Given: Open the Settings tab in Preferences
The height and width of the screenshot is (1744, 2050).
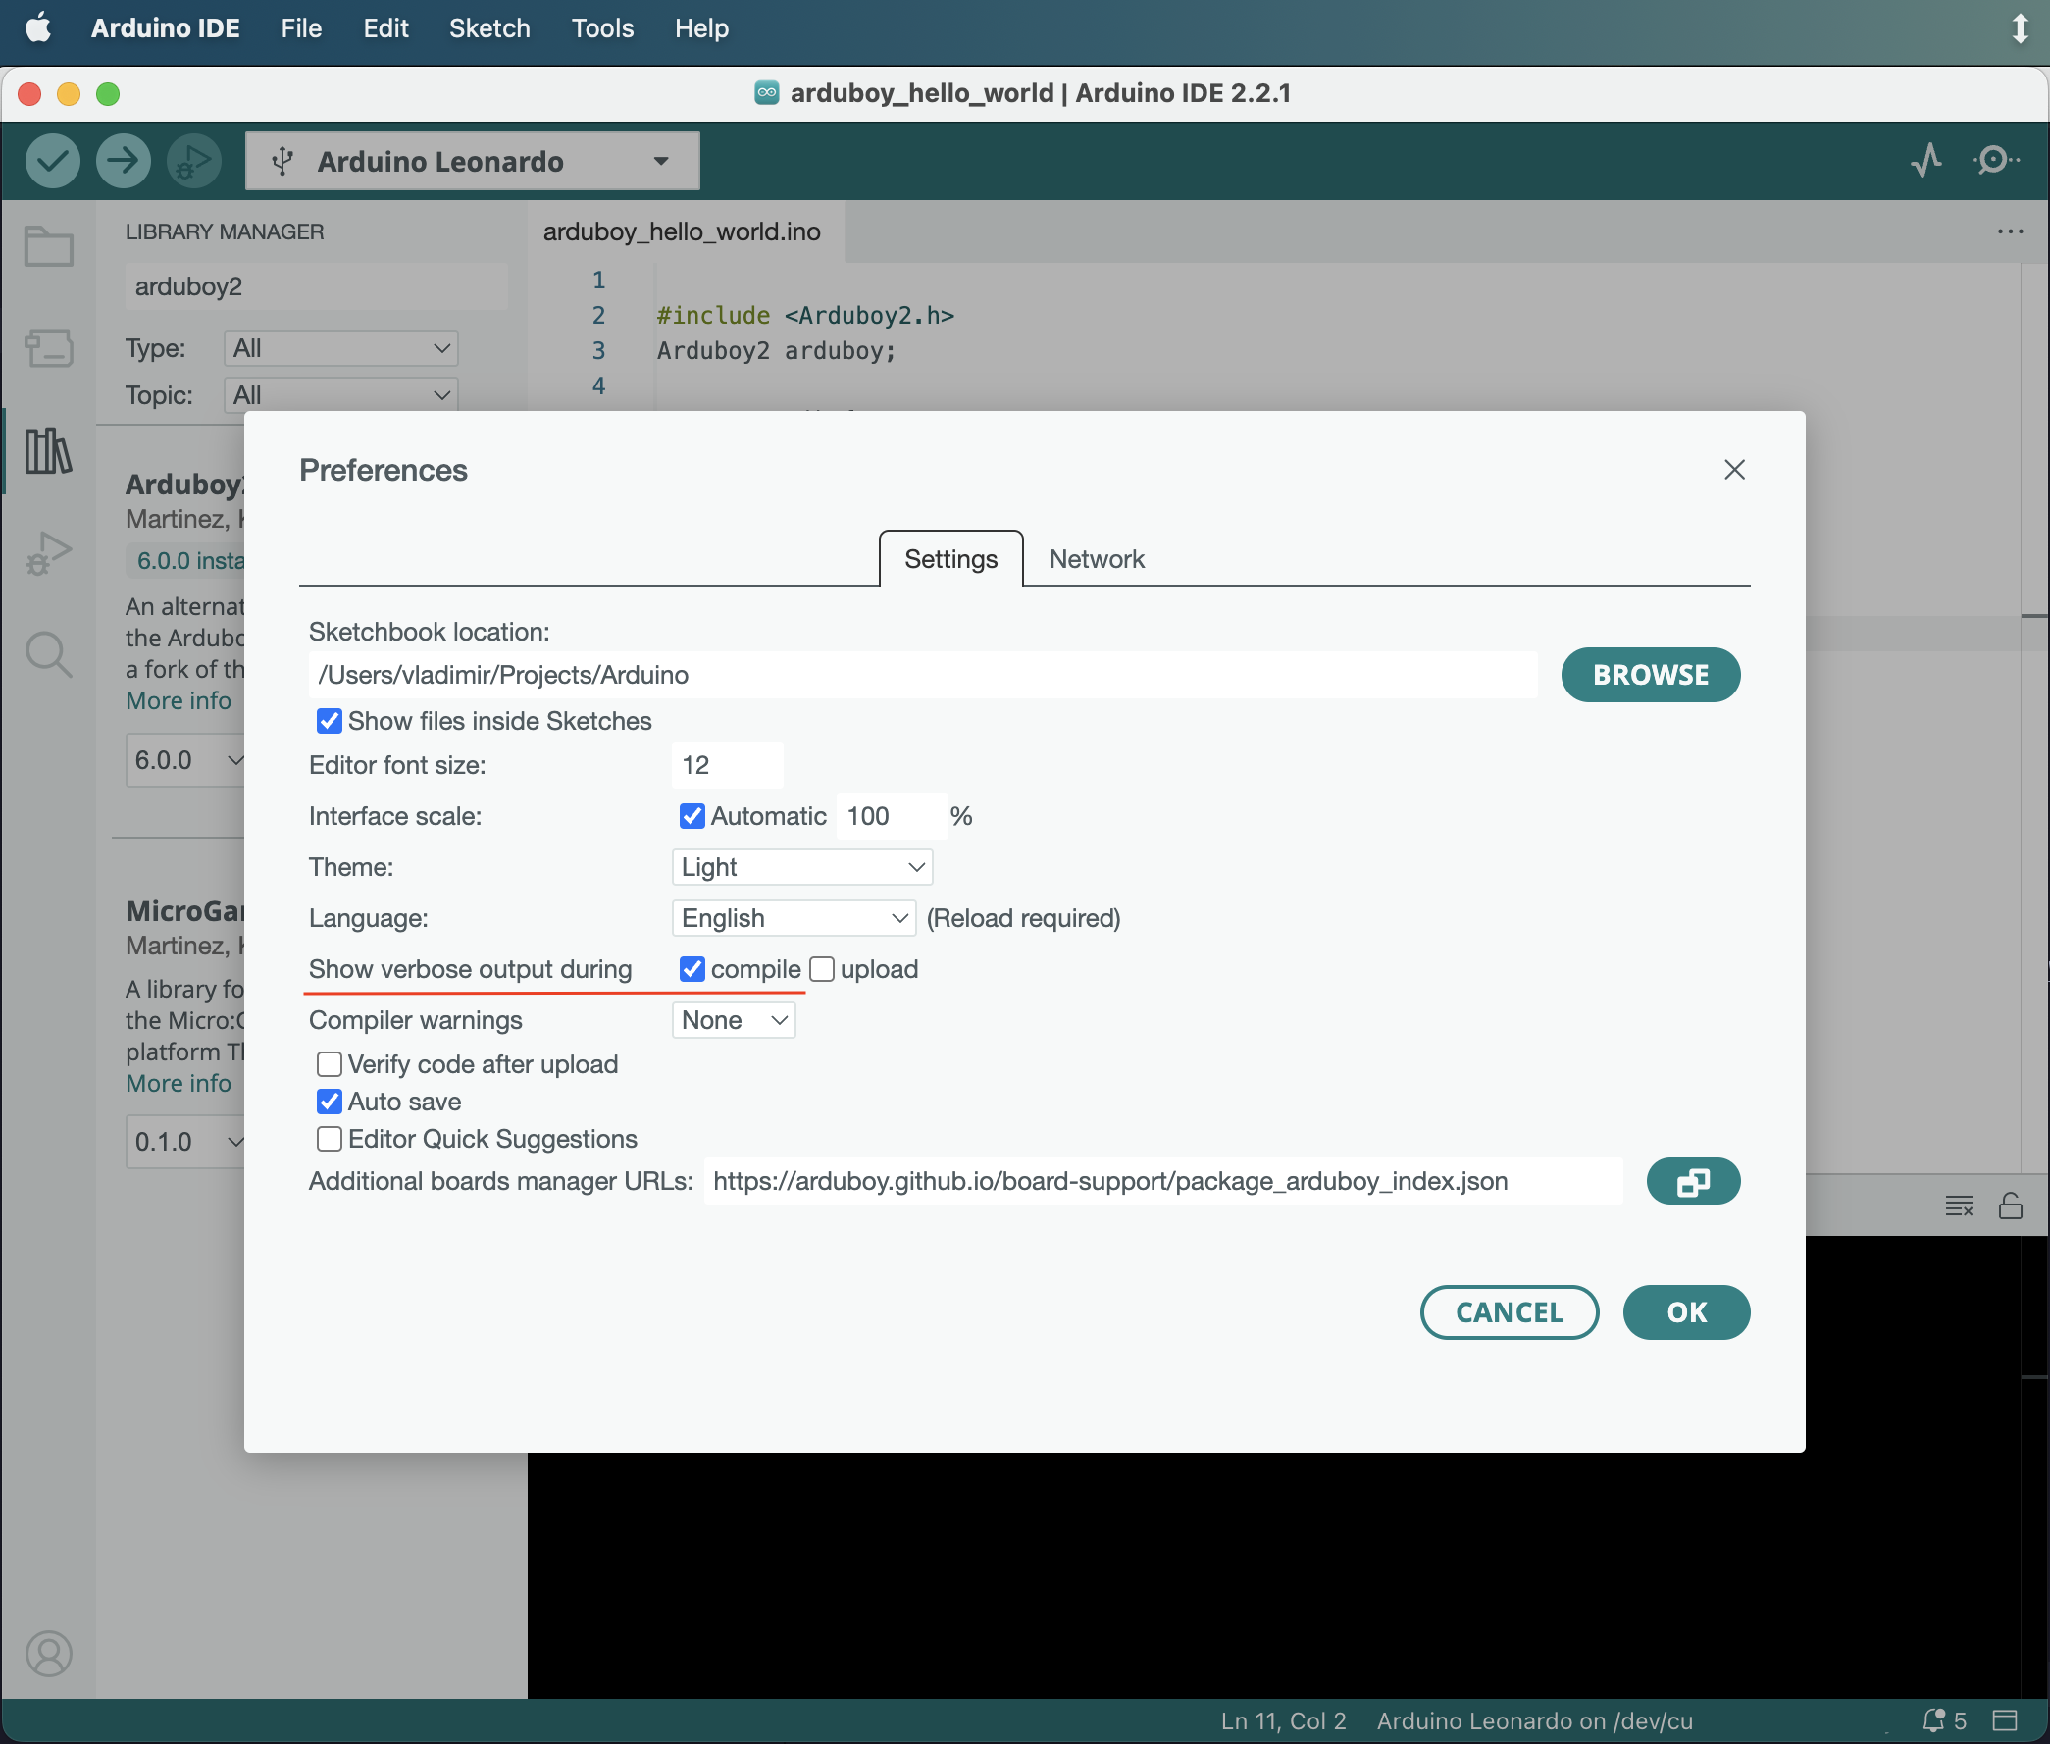Looking at the screenshot, I should point(951,557).
